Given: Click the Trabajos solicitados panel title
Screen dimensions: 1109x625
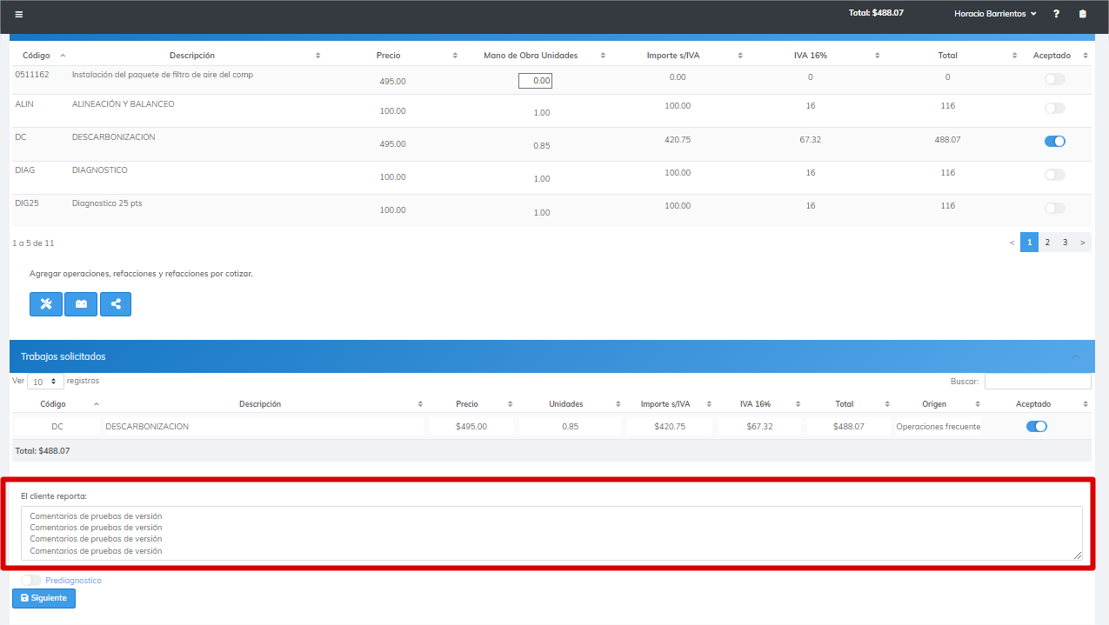Looking at the screenshot, I should [x=63, y=356].
